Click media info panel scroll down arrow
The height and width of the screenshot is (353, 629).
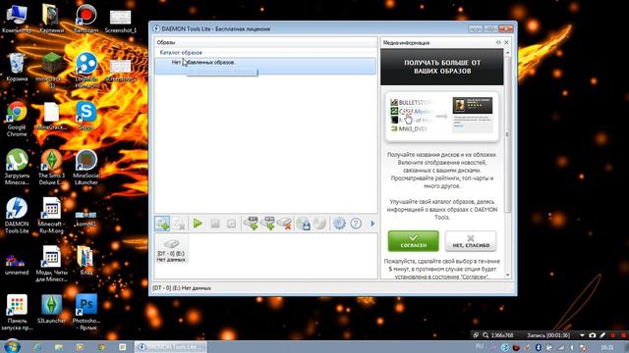(x=508, y=275)
